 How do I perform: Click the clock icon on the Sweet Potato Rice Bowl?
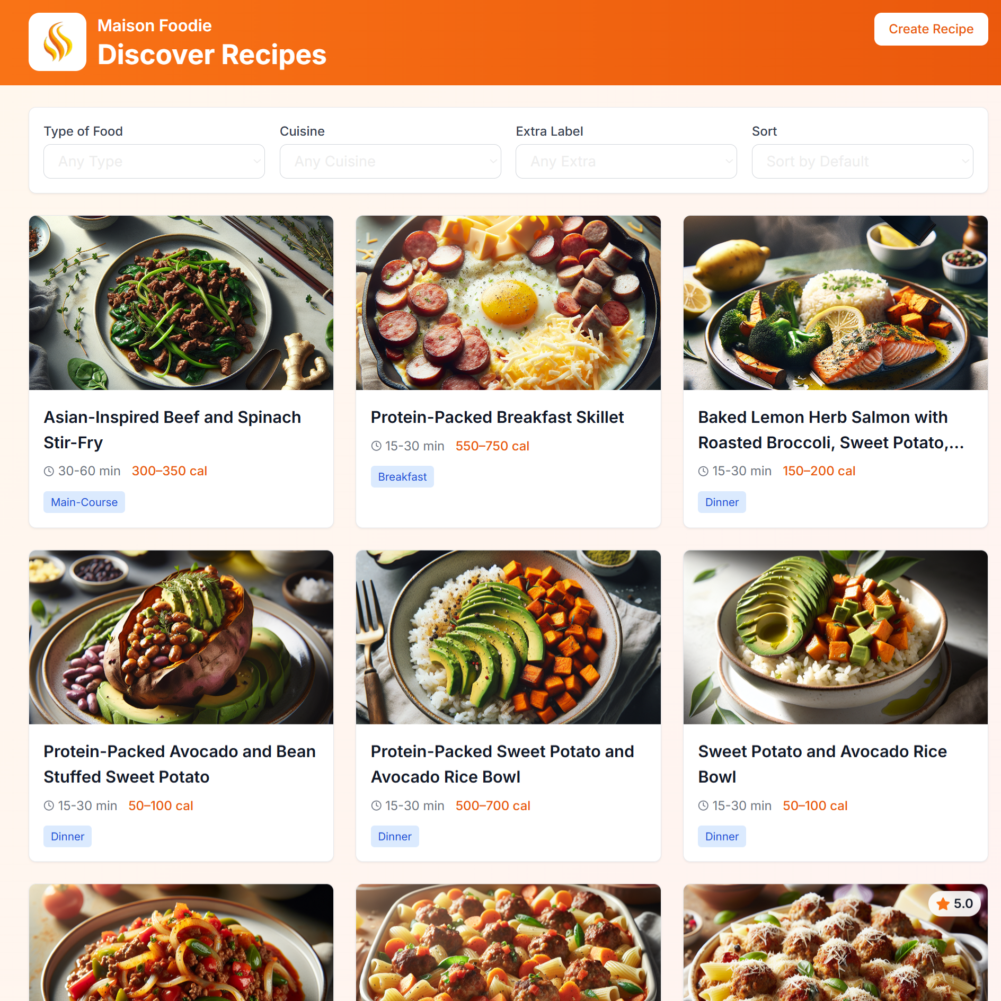[x=703, y=805]
